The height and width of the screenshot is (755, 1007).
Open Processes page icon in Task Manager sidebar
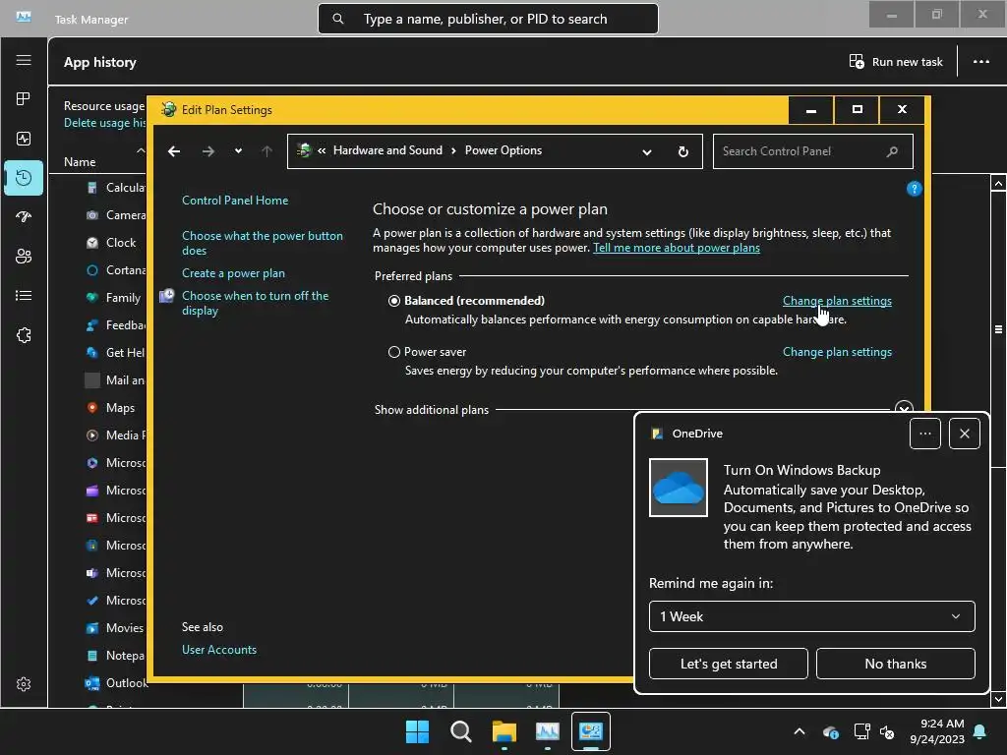tap(24, 99)
